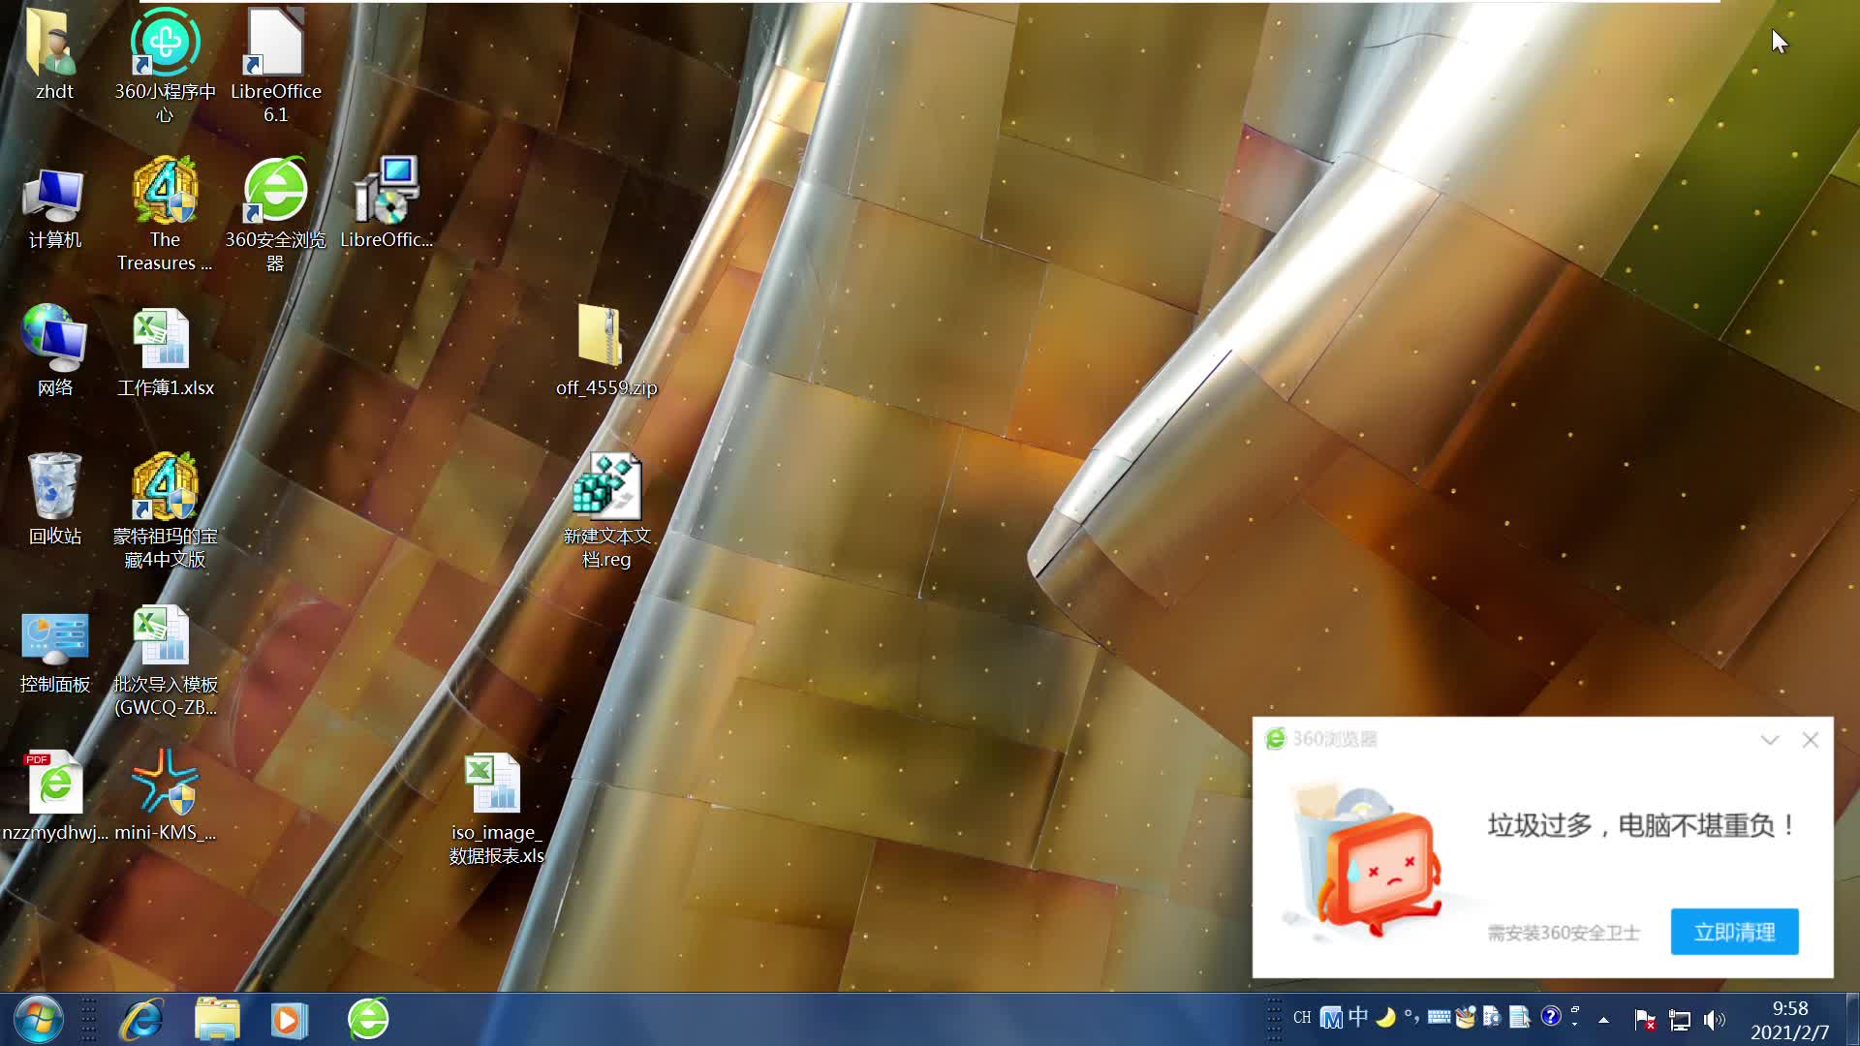Viewport: 1860px width, 1046px height.
Task: Launch LibreOffice 6.1 from desktop
Action: click(274, 44)
